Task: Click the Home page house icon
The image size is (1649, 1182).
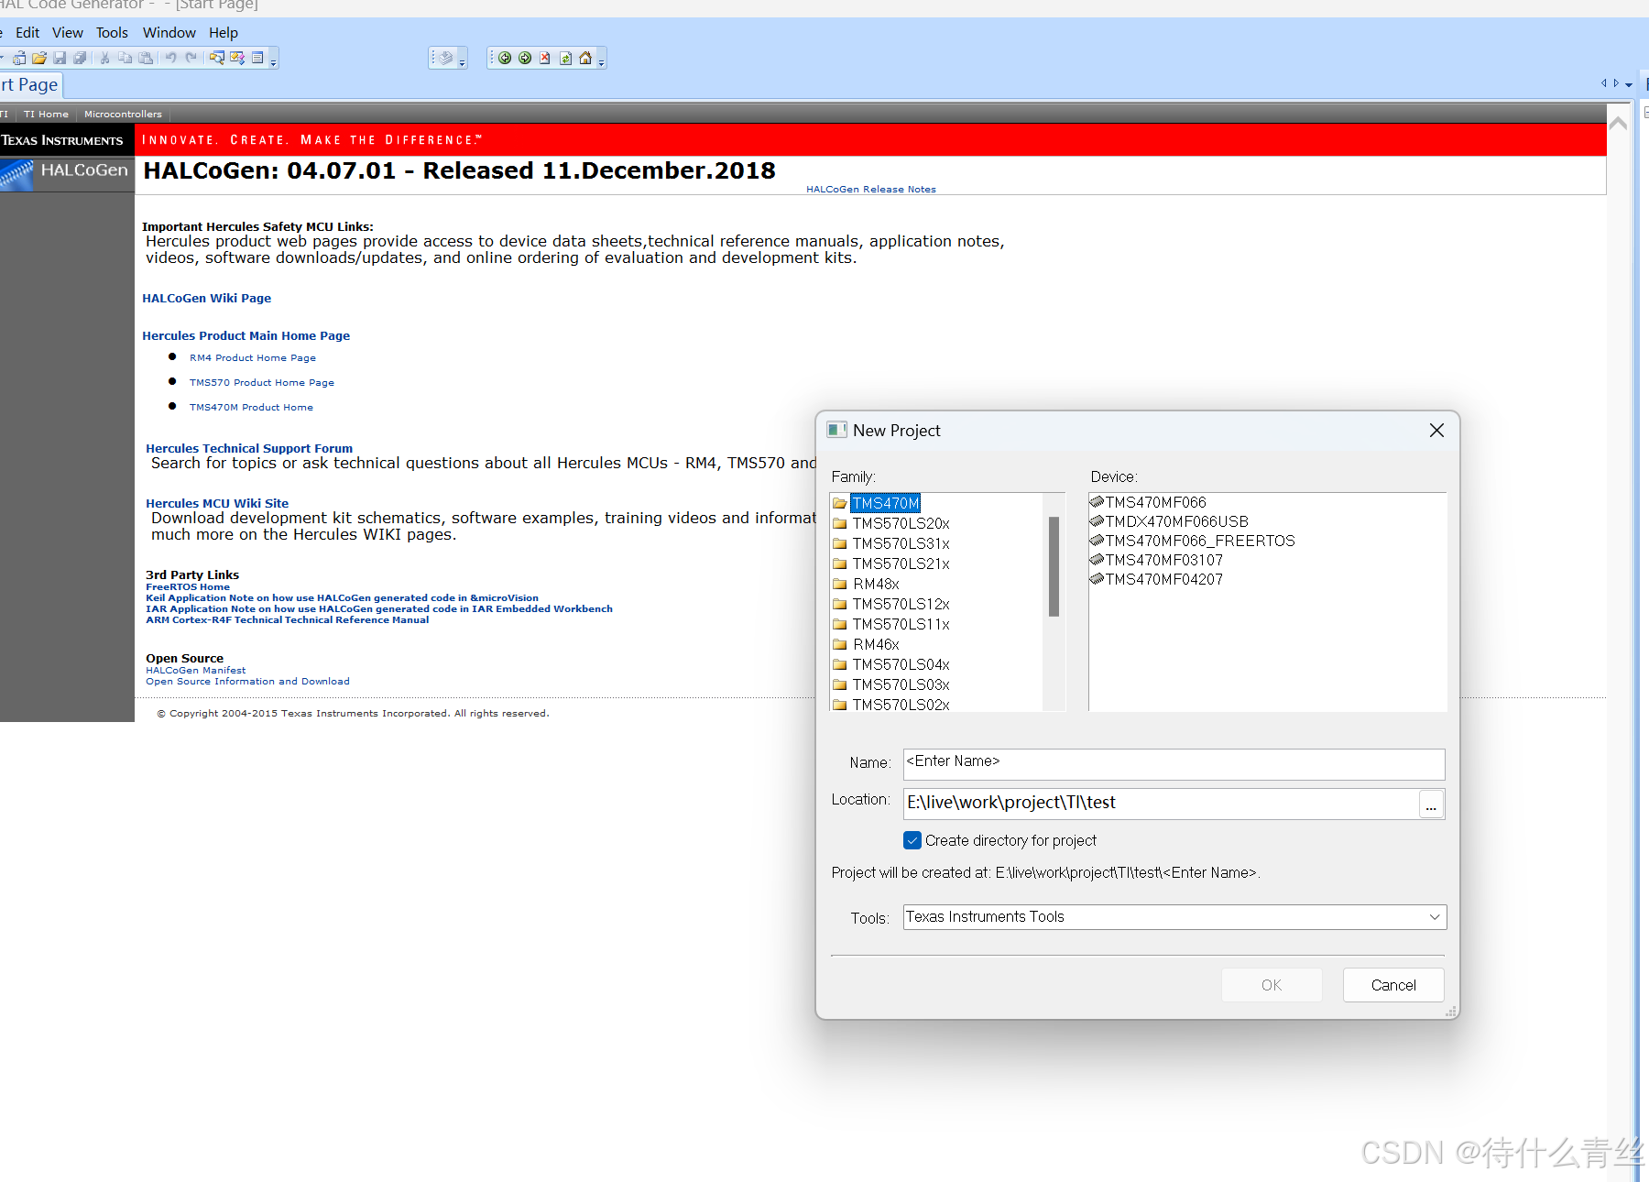Action: click(x=585, y=58)
